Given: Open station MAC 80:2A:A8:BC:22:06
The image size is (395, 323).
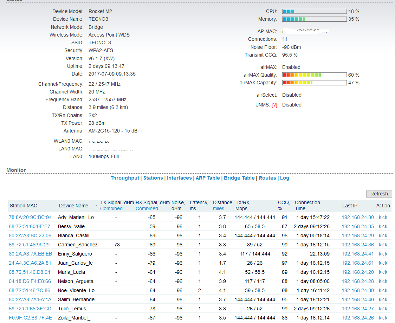Looking at the screenshot, I should pyautogui.click(x=30, y=235).
